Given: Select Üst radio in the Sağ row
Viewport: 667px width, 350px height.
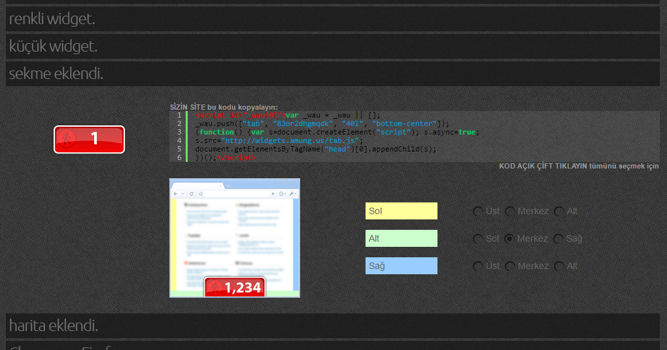Looking at the screenshot, I should tap(478, 266).
